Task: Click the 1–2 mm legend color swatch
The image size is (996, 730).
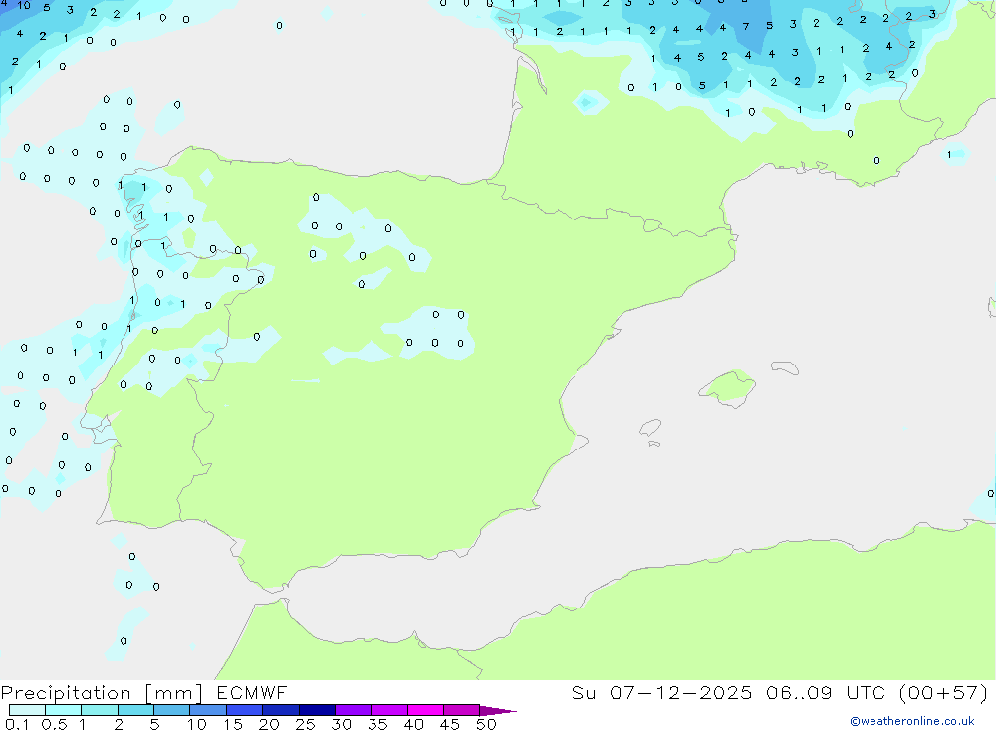Action: pos(99,710)
